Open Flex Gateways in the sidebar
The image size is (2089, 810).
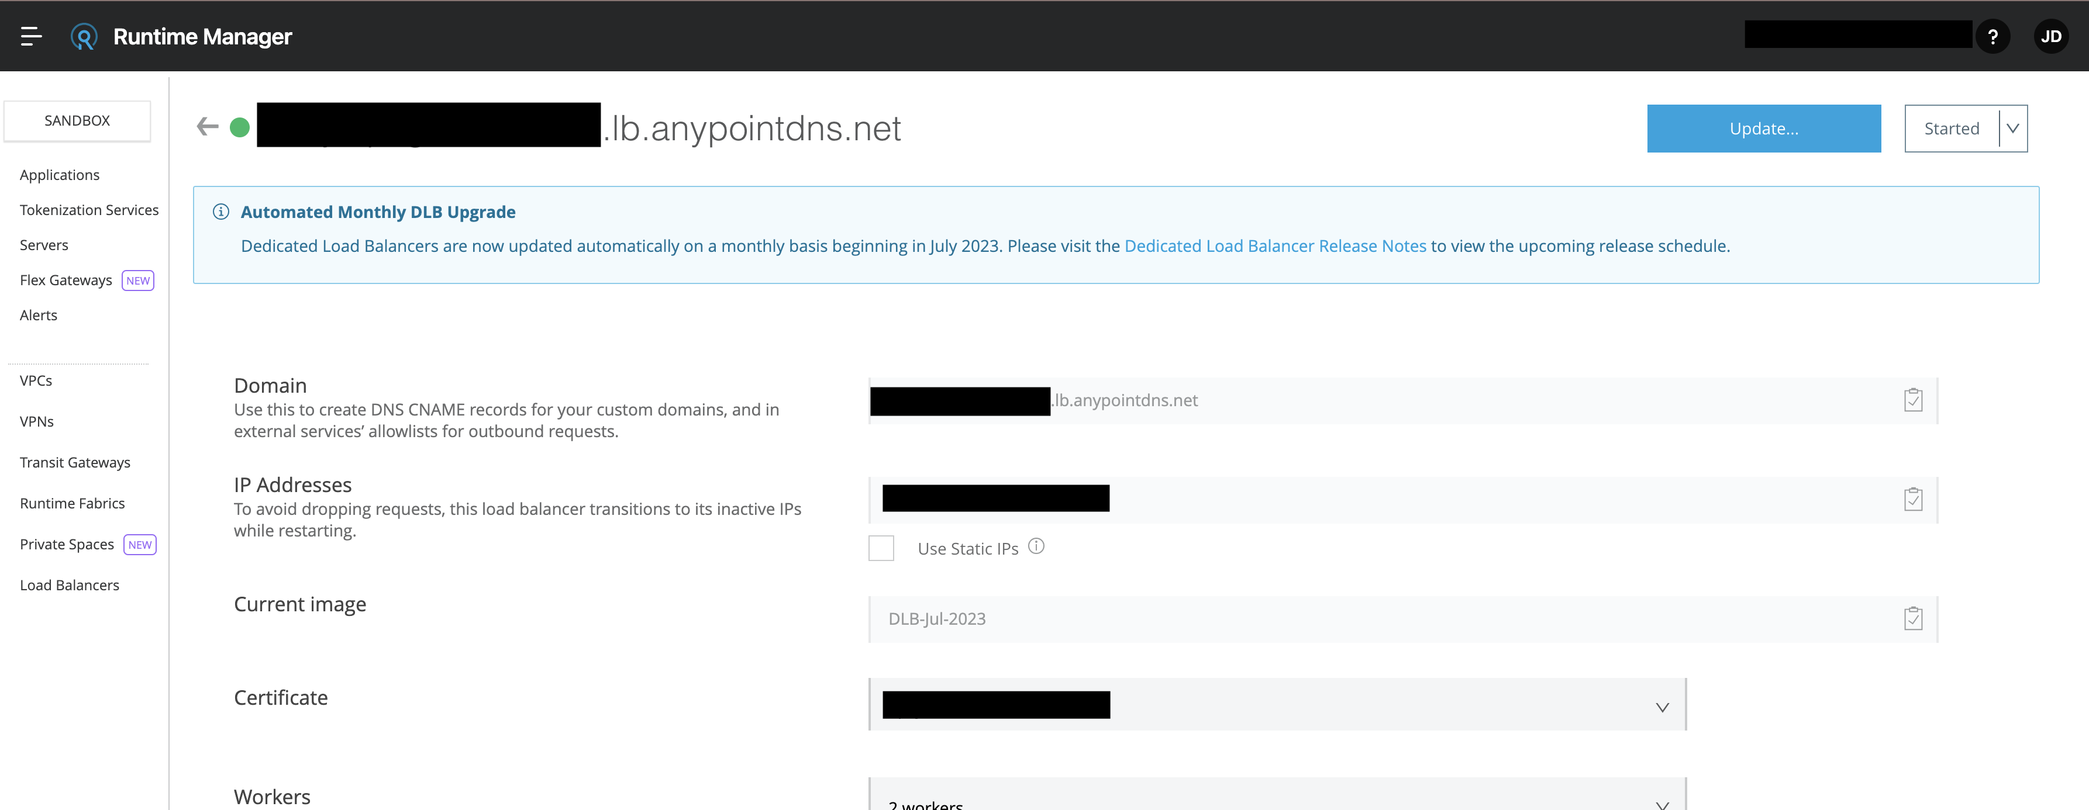tap(66, 281)
